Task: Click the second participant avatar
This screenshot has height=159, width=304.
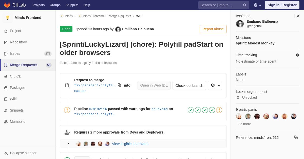Action: click(248, 116)
